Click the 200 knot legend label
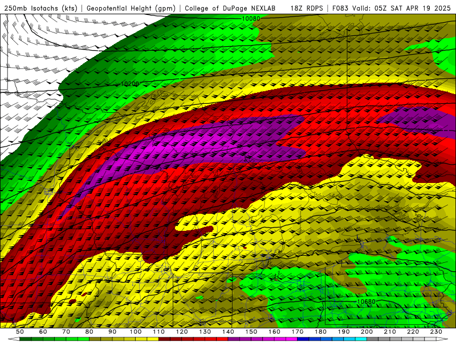The width and height of the screenshot is (456, 342). coord(367,332)
